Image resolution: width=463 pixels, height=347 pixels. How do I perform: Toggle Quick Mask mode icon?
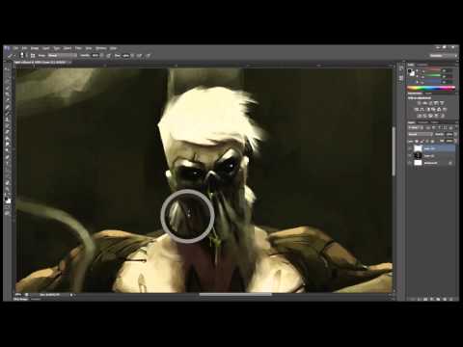coord(7,207)
